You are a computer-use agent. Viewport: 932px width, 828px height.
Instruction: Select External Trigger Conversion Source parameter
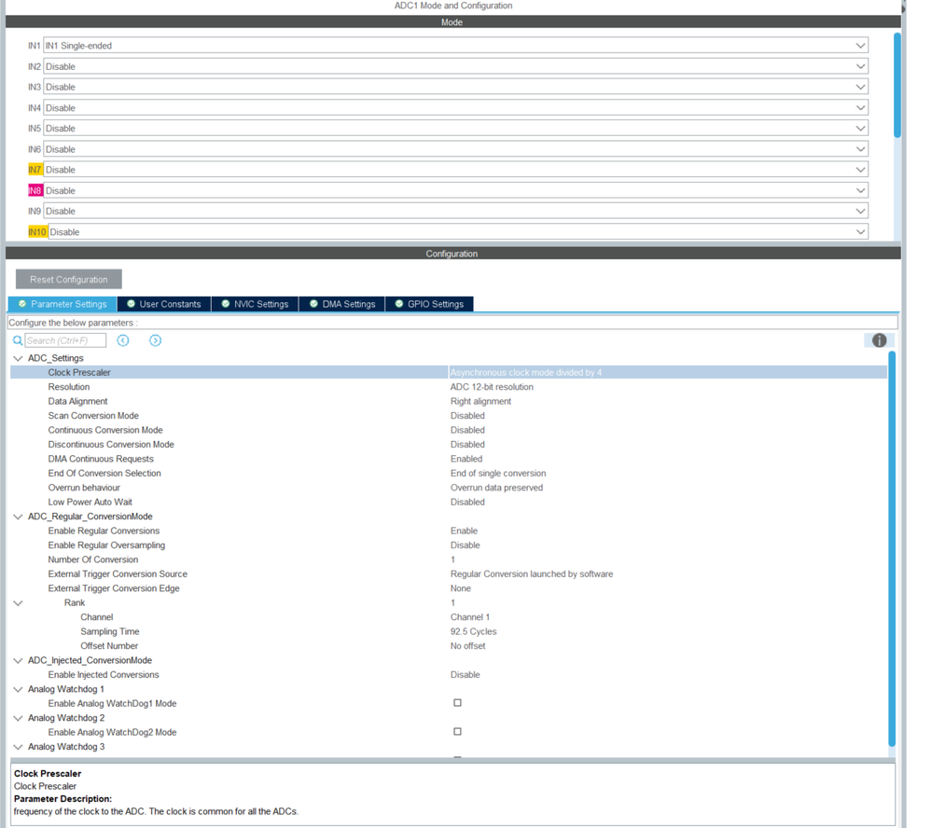pos(118,573)
